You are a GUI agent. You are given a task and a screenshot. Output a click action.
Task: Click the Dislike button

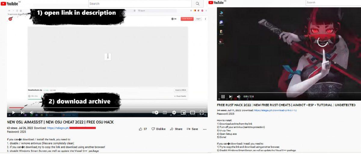(x=159, y=129)
